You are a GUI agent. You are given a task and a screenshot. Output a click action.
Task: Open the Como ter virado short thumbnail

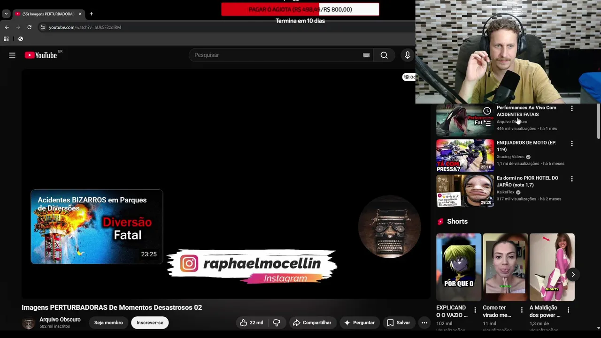505,267
